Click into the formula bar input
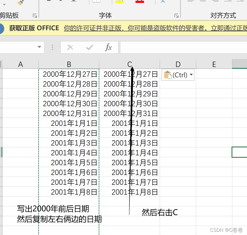 pyautogui.click(x=183, y=47)
